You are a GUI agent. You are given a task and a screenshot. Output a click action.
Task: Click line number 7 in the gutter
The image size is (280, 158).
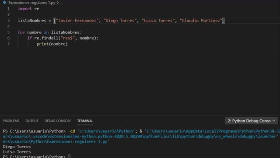coord(8,44)
